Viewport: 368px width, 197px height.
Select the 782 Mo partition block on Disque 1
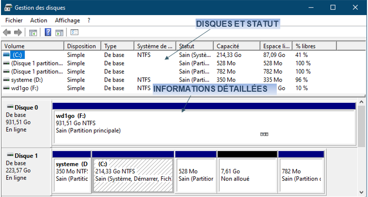(301, 172)
